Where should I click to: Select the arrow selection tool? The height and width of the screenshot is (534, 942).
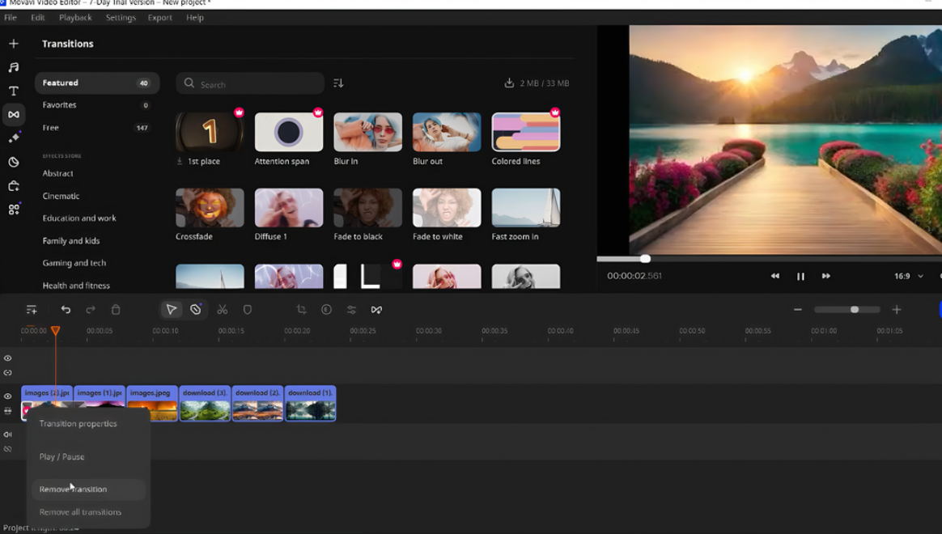[x=172, y=309]
